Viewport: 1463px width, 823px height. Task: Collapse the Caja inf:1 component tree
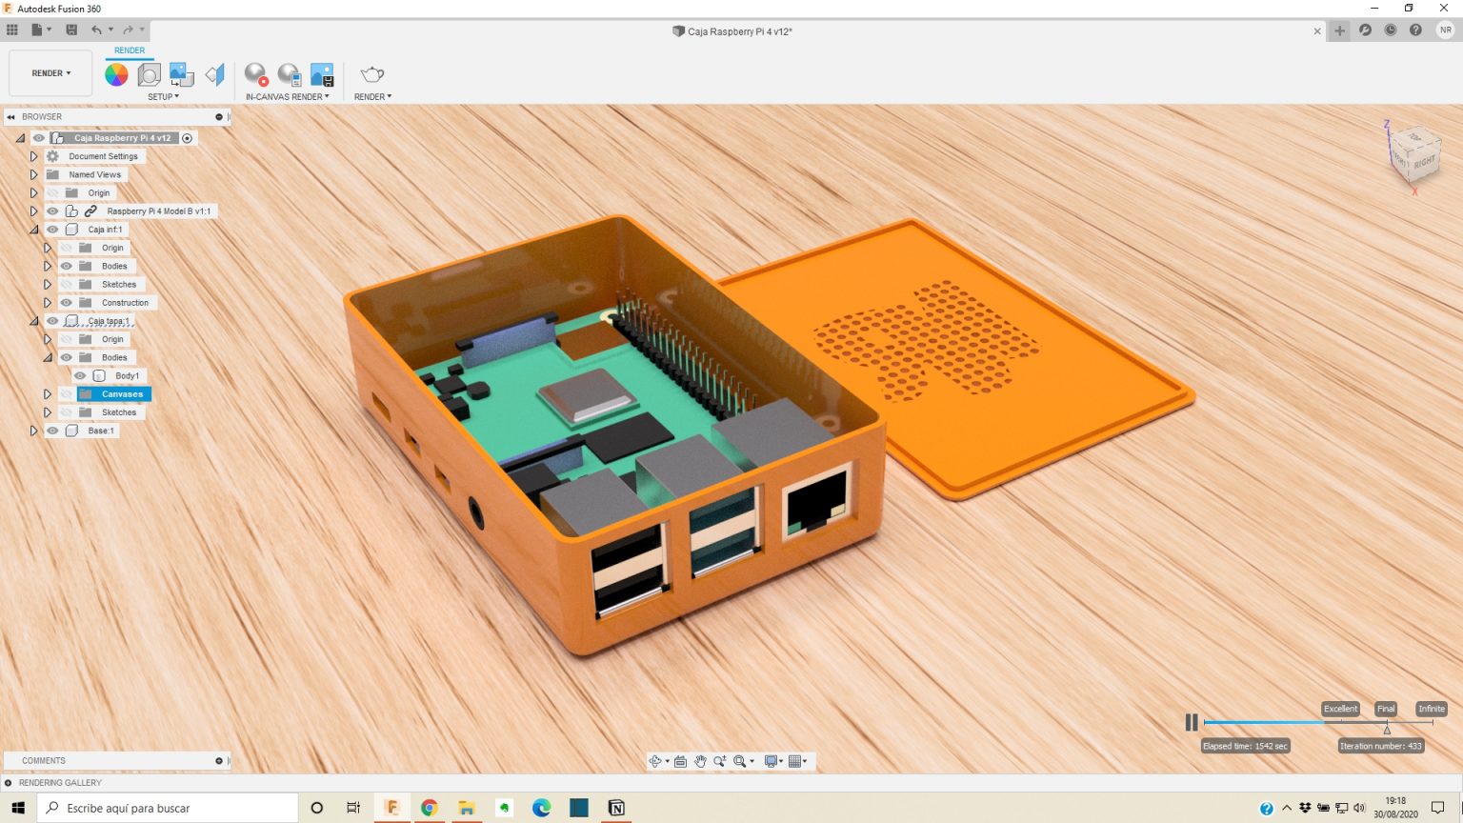(33, 229)
